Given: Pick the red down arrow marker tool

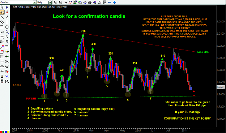Looking at the screenshot, I should pos(7,12).
